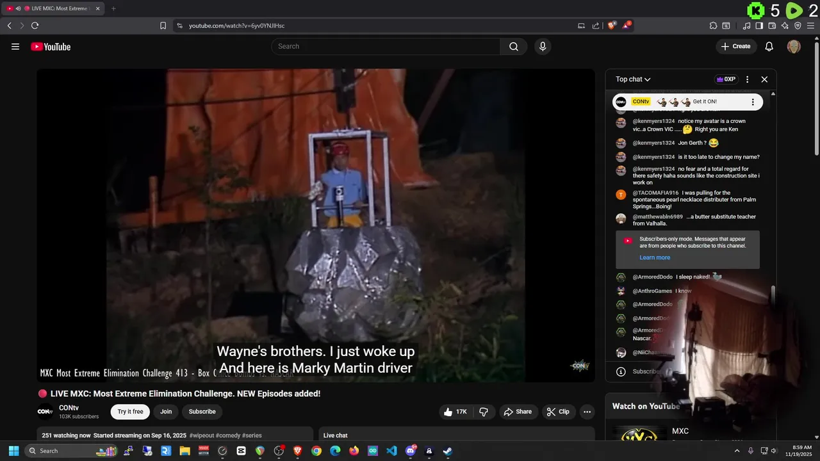Open YouTube notifications bell

point(769,46)
